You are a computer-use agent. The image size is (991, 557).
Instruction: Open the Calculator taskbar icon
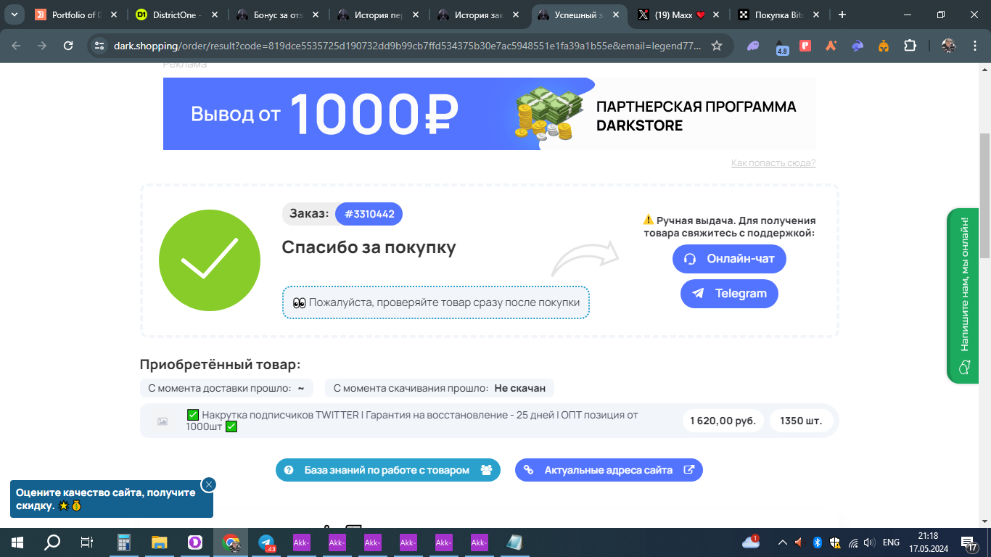click(x=123, y=542)
